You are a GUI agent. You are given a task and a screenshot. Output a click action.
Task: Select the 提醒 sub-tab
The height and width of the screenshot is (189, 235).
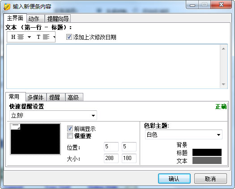coord(56,97)
